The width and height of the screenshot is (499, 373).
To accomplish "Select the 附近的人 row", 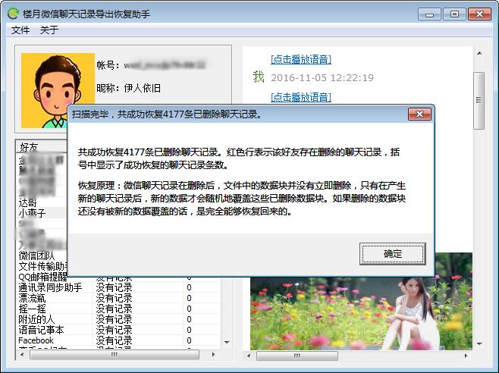I will point(118,319).
